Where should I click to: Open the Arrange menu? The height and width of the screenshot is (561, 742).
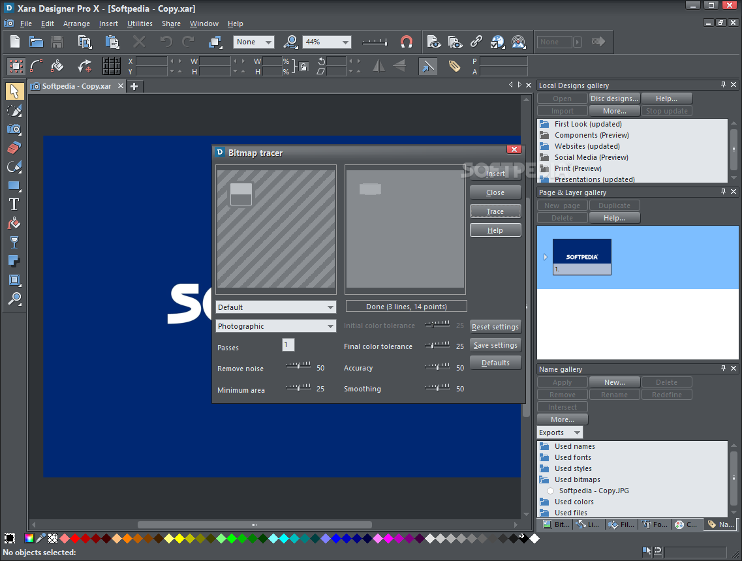point(76,23)
